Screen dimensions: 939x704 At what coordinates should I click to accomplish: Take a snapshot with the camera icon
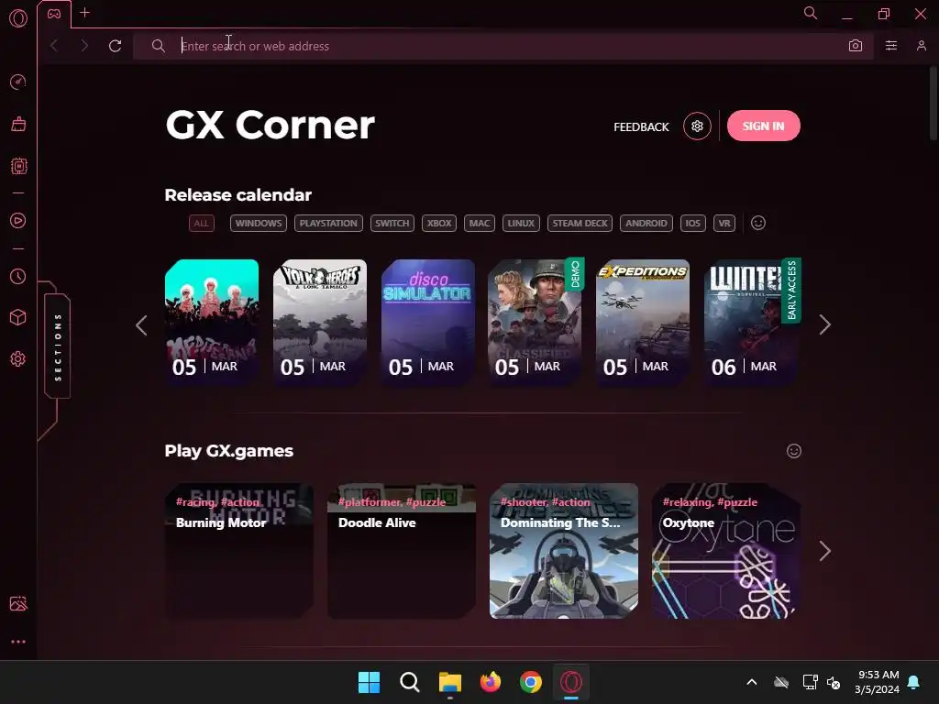(856, 46)
